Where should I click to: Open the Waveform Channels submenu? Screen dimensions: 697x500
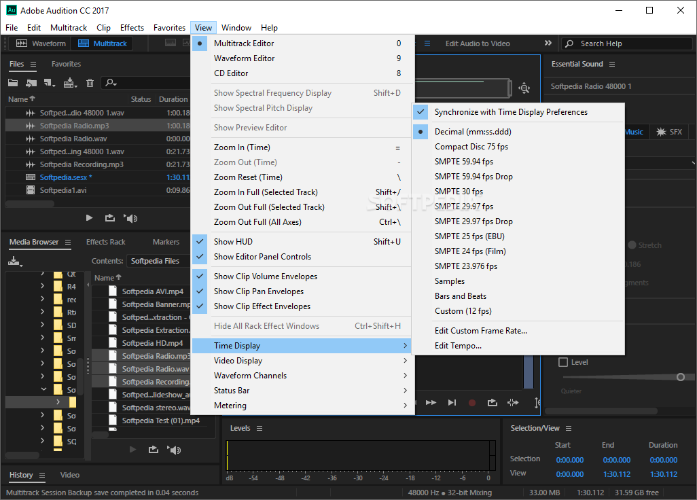point(302,376)
